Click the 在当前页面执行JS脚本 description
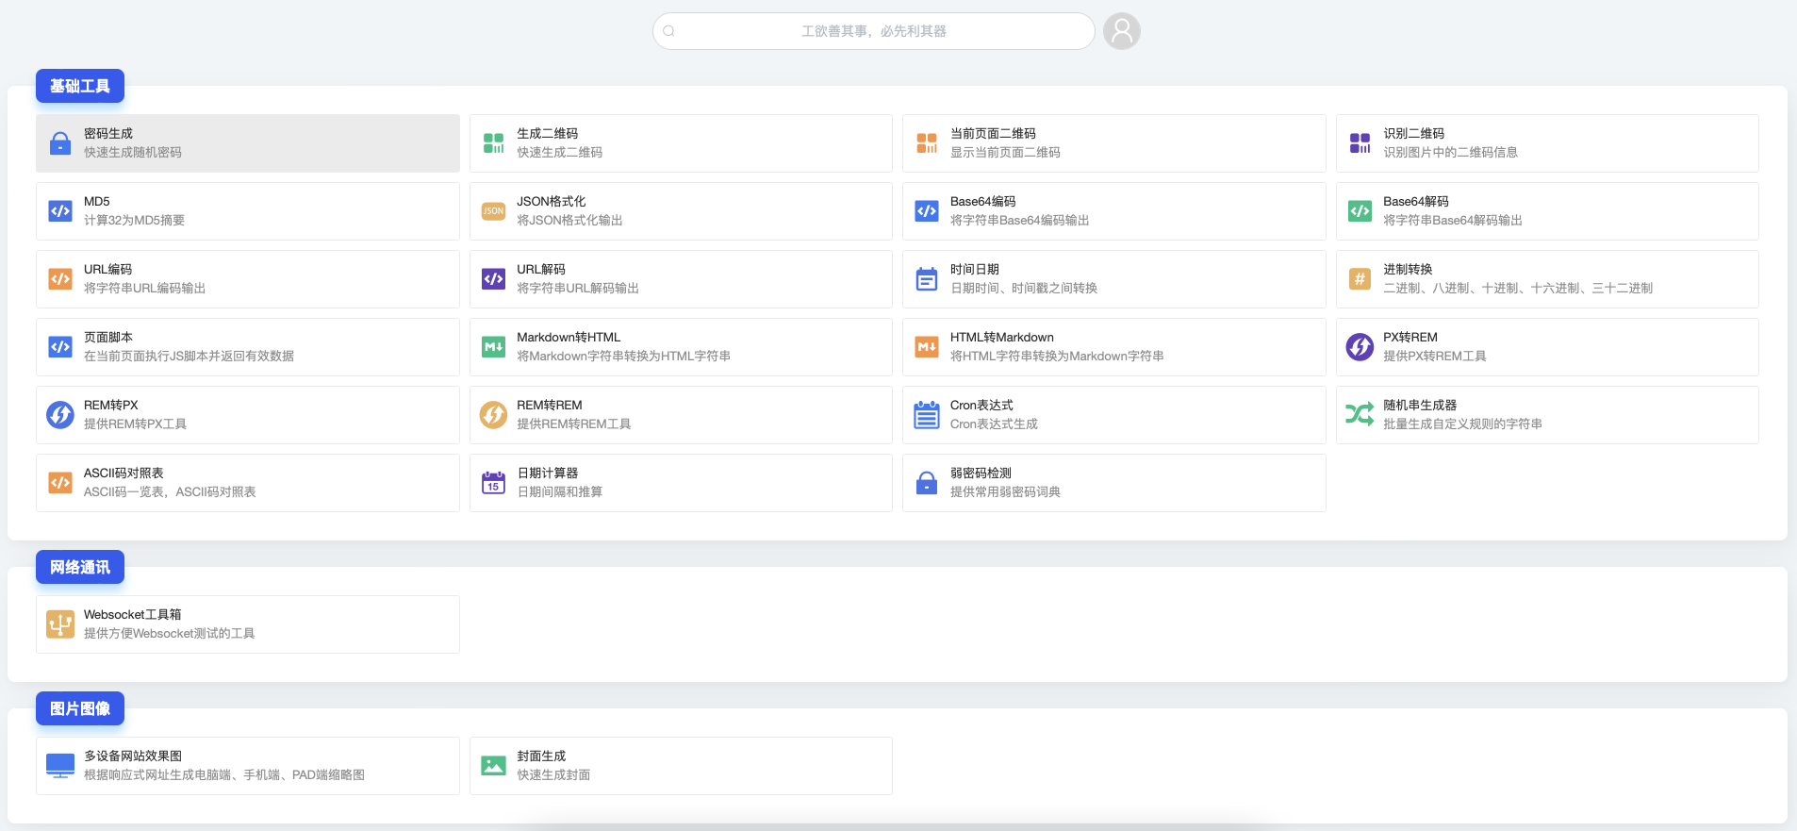Image resolution: width=1797 pixels, height=831 pixels. (x=189, y=357)
